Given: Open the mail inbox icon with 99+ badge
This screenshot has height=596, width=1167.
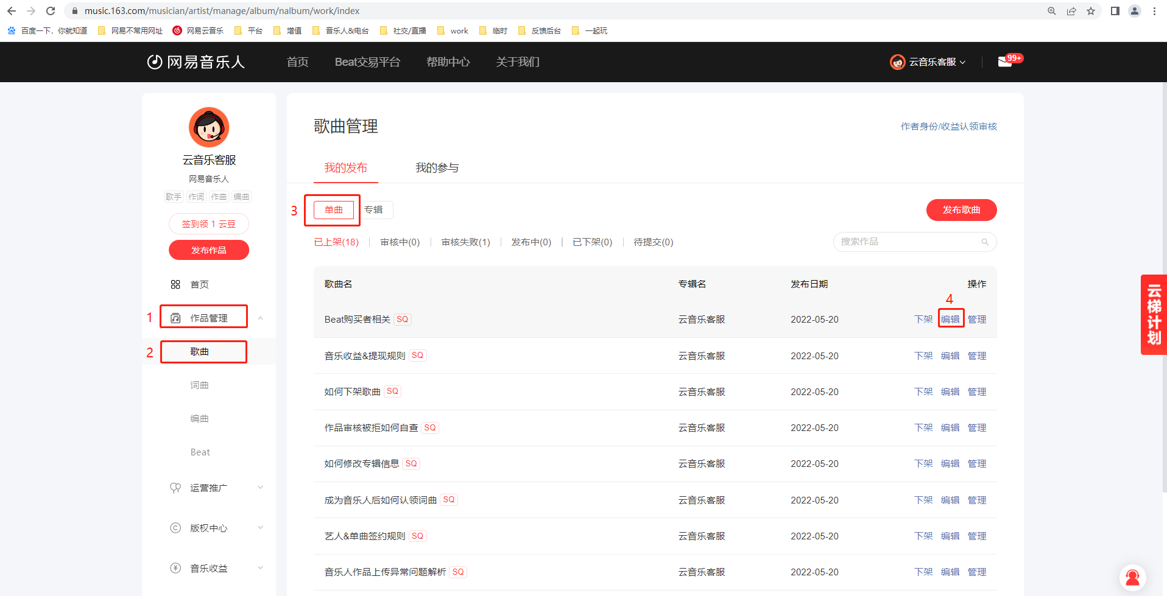Looking at the screenshot, I should (1005, 61).
